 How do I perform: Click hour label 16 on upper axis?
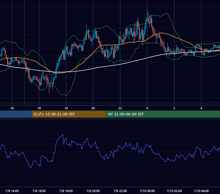click(x=39, y=108)
